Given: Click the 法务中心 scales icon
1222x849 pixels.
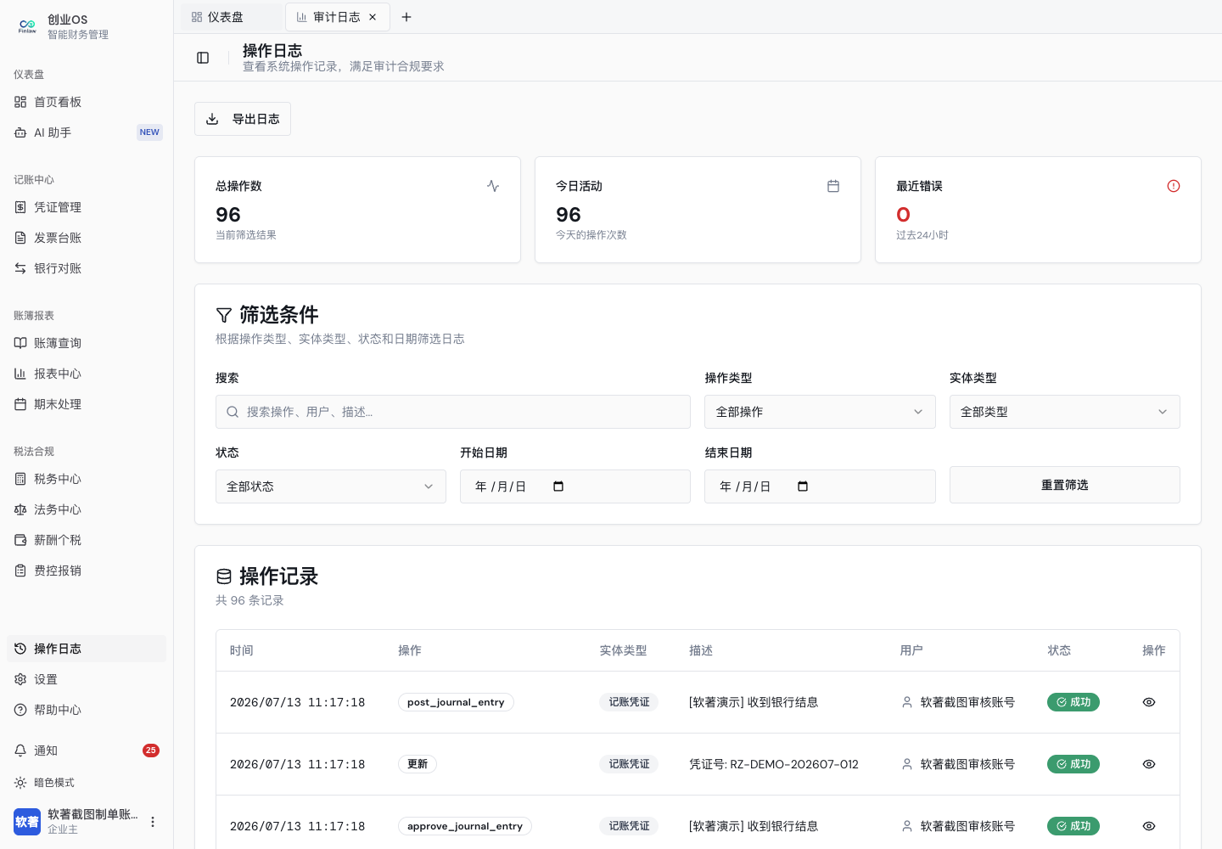Looking at the screenshot, I should point(20,509).
